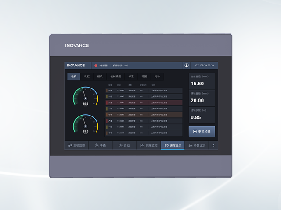Open 伺服监控 servo monitoring page
This screenshot has height=210, width=281.
[x=148, y=145]
